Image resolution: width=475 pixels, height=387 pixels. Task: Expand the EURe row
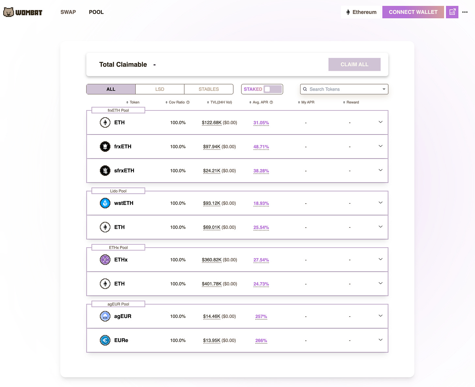380,340
